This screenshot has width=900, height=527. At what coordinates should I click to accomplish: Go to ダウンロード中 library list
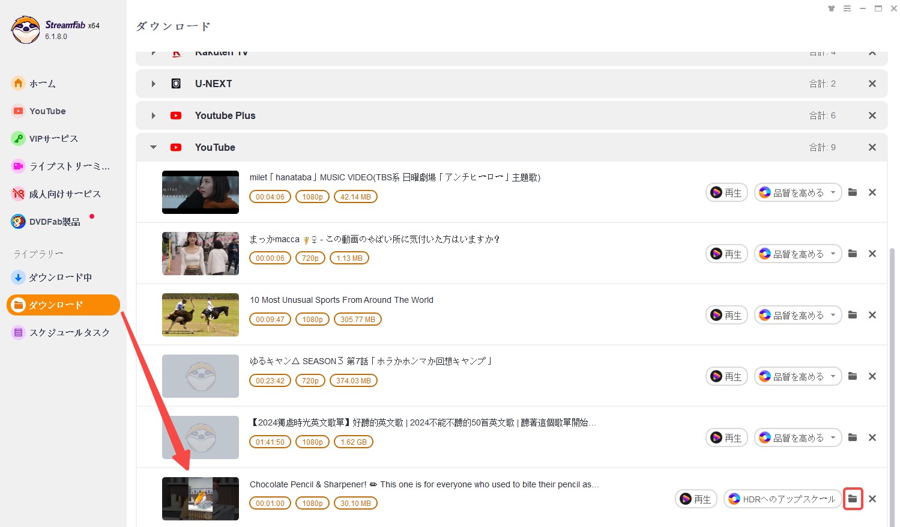52,278
